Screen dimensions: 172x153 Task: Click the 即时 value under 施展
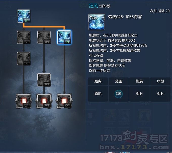tap(139, 94)
